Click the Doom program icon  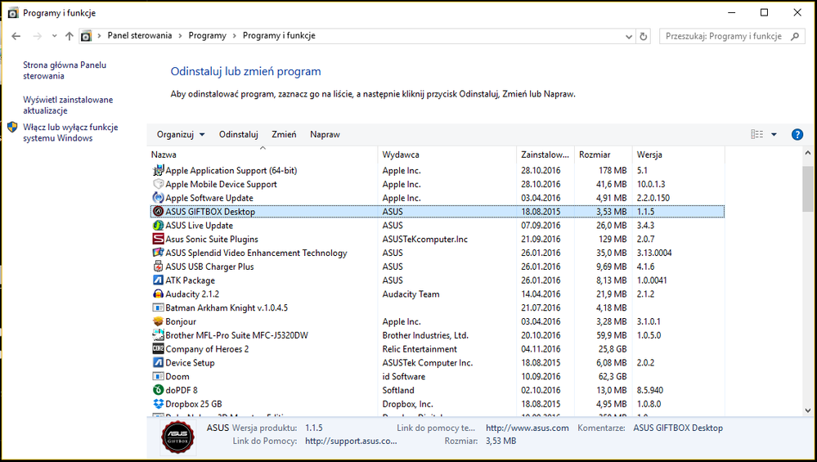click(x=158, y=377)
